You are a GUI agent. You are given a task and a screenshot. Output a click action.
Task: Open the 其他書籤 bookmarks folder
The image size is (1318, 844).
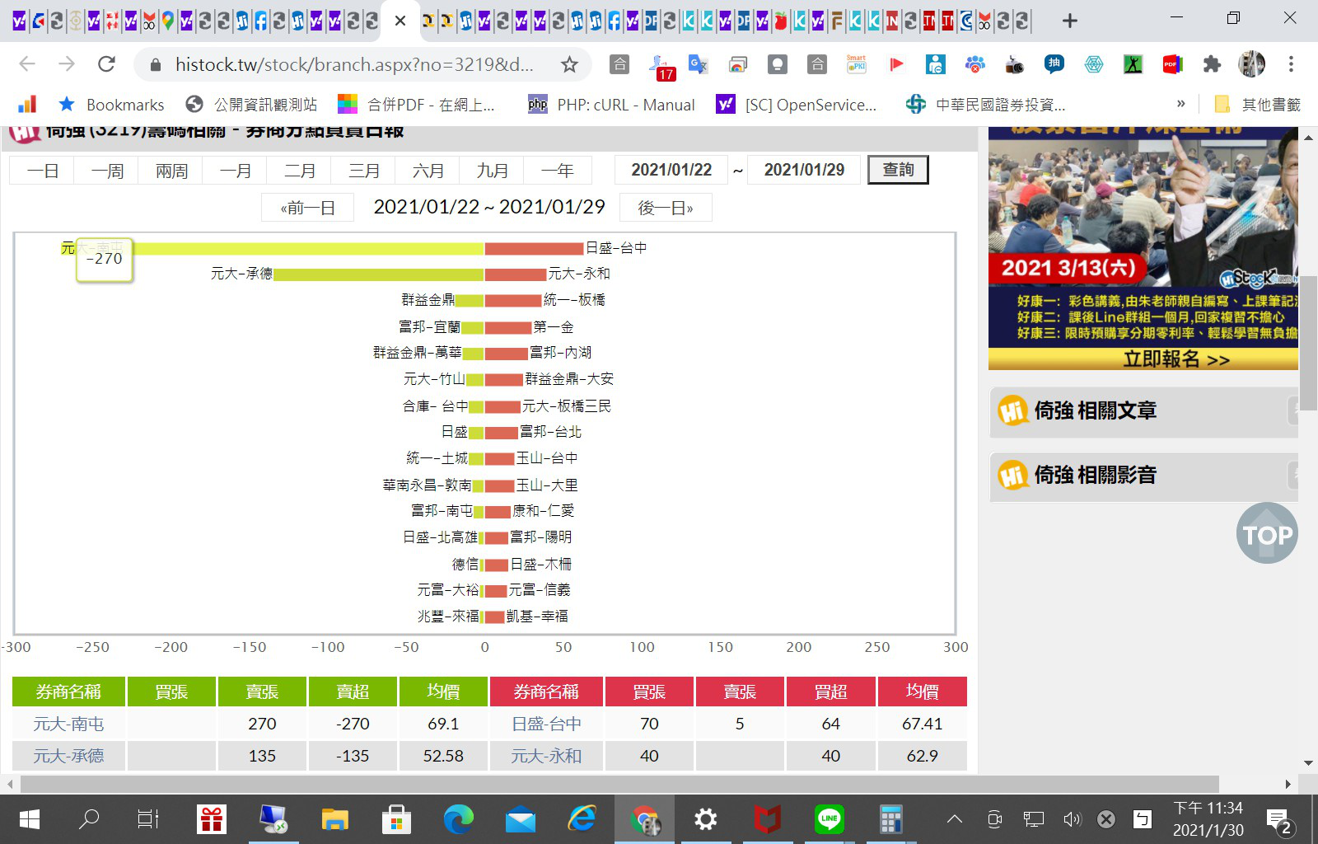(1258, 105)
